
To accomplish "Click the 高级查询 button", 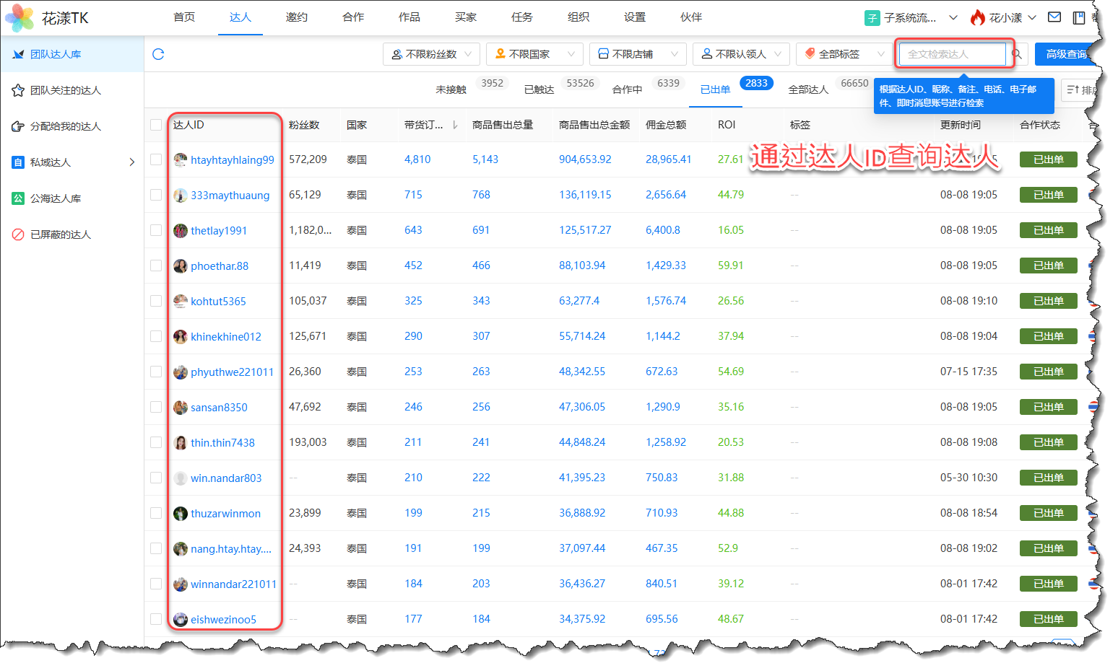I will 1065,54.
